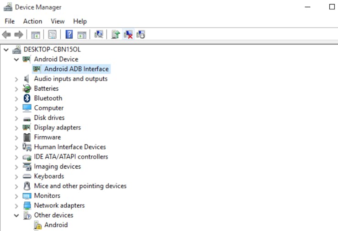
Task: Click the Forward arrow toolbar icon
Action: pyautogui.click(x=19, y=35)
